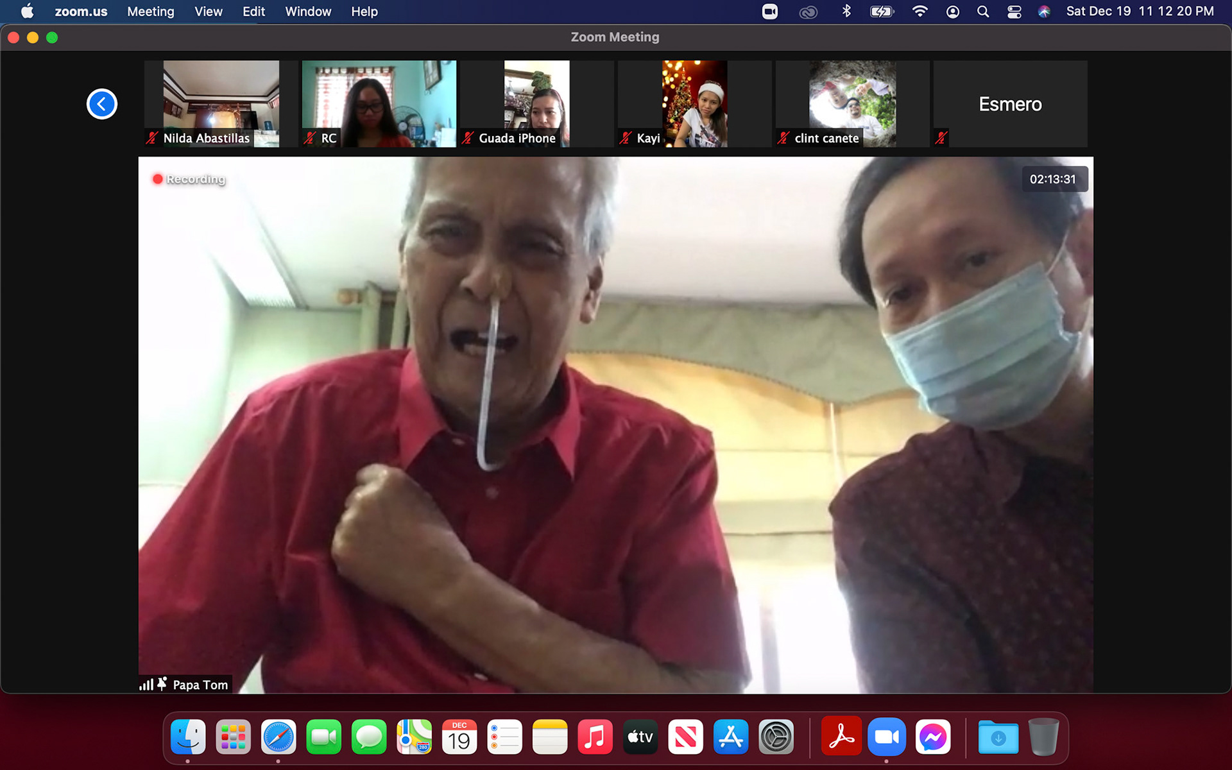Click the Creative Cloud menu bar icon
Screen dimensions: 1232x770
808,12
